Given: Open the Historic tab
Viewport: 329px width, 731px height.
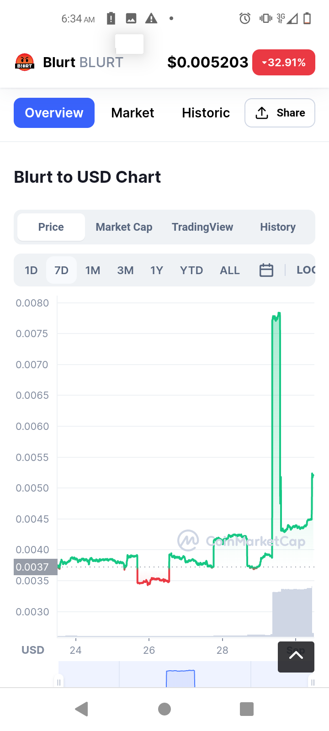Looking at the screenshot, I should coord(206,113).
